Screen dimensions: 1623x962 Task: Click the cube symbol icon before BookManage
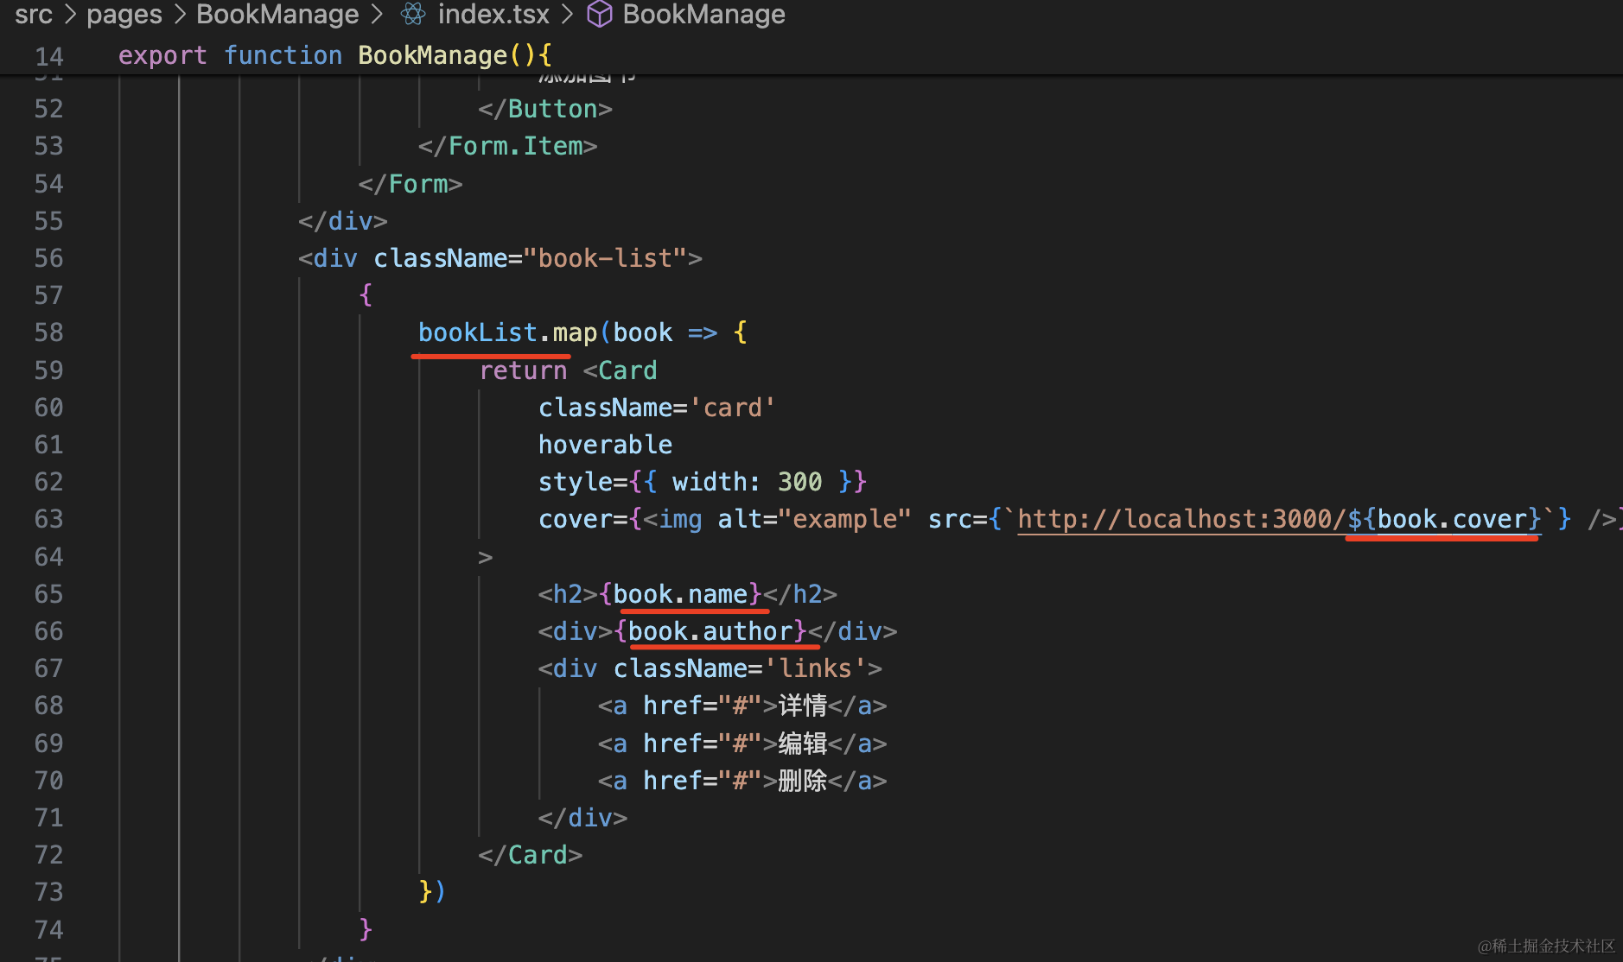599,14
